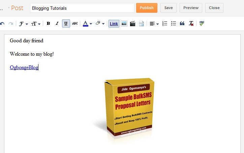244x153 pixels.
Task: Open the font size menu
Action: 36,24
